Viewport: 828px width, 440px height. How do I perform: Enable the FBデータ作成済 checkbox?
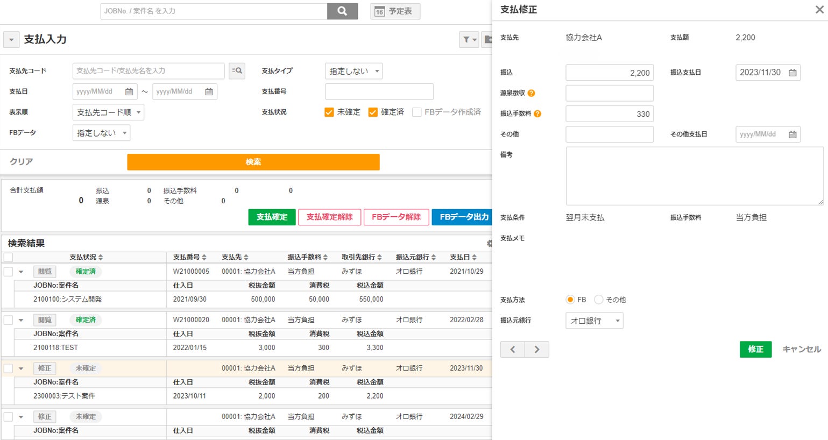[x=416, y=112]
